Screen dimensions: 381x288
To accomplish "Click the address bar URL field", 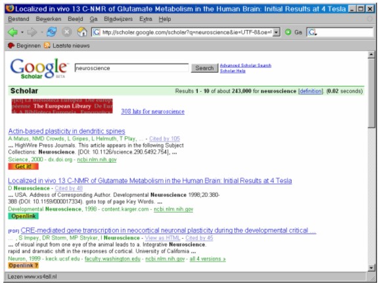I will (186, 32).
